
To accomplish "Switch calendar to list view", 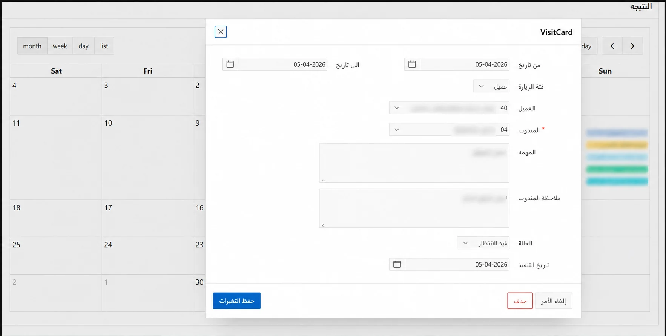I will click(104, 46).
